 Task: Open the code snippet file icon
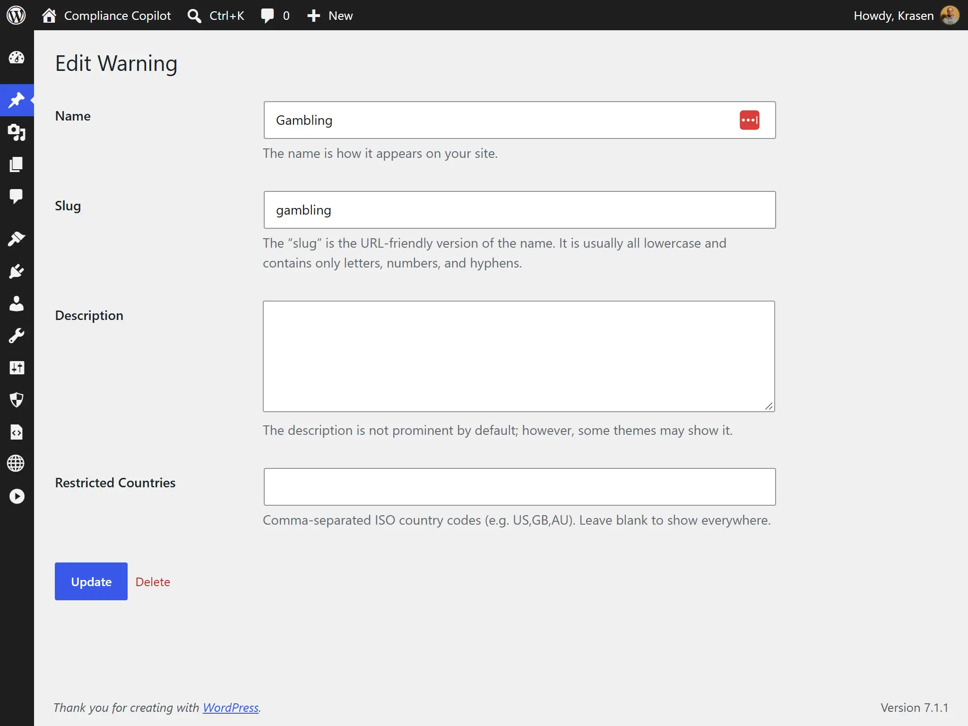coord(17,432)
